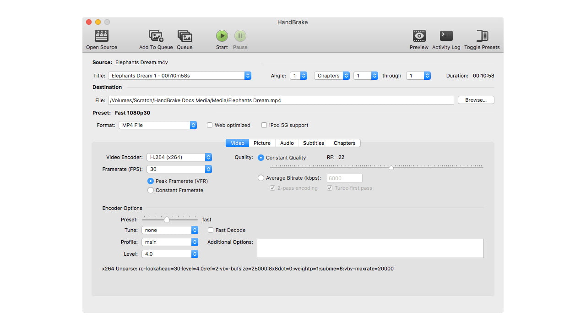Open the Preview eye icon
The image size is (586, 330).
pos(419,36)
